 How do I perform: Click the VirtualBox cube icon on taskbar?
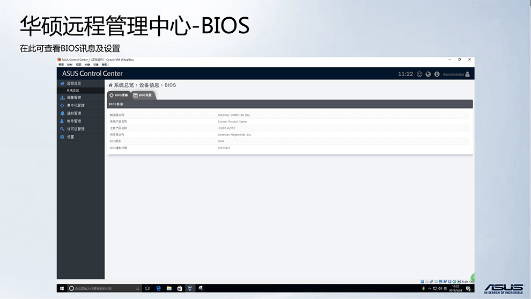[190, 288]
